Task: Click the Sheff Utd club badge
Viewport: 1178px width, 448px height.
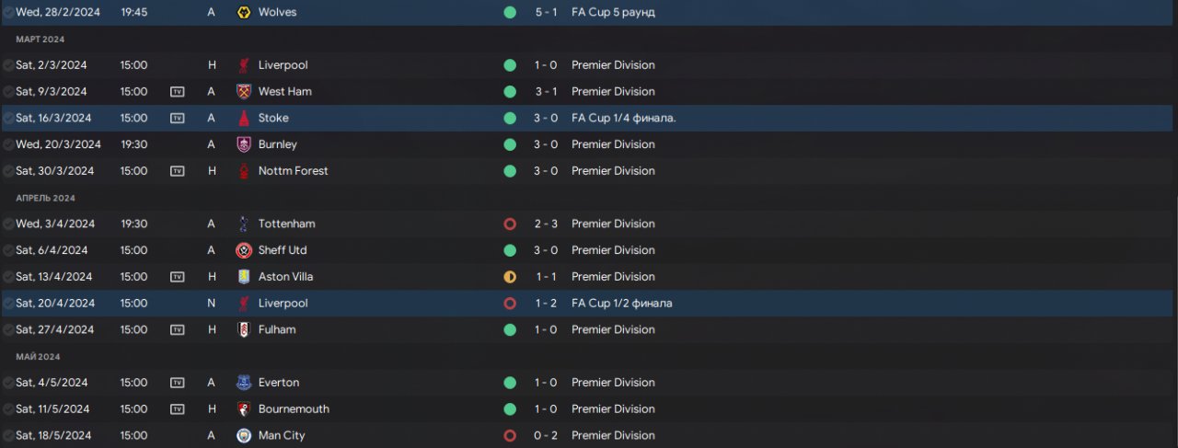Action: tap(244, 250)
